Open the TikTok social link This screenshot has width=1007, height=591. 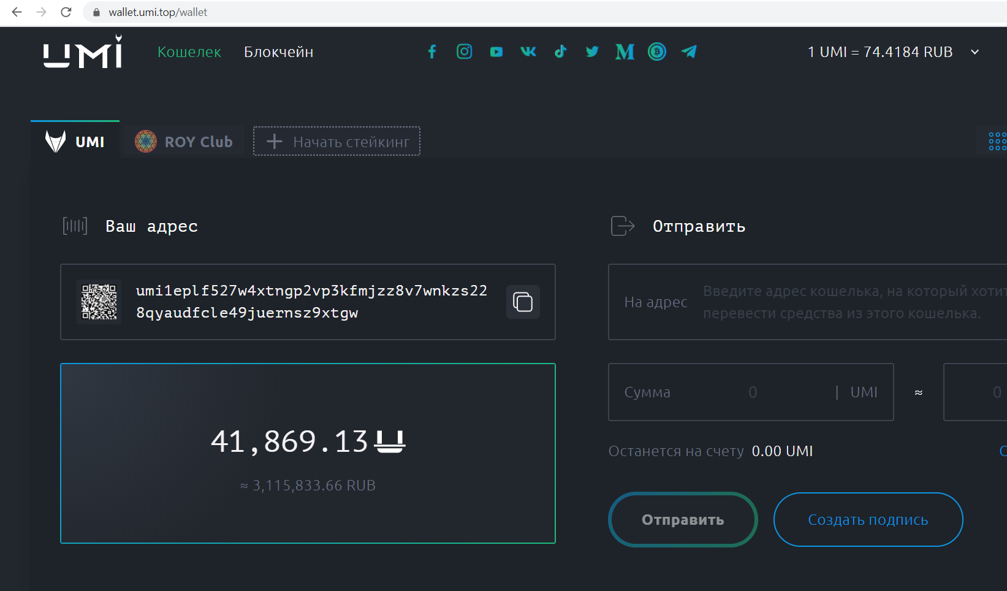[560, 51]
